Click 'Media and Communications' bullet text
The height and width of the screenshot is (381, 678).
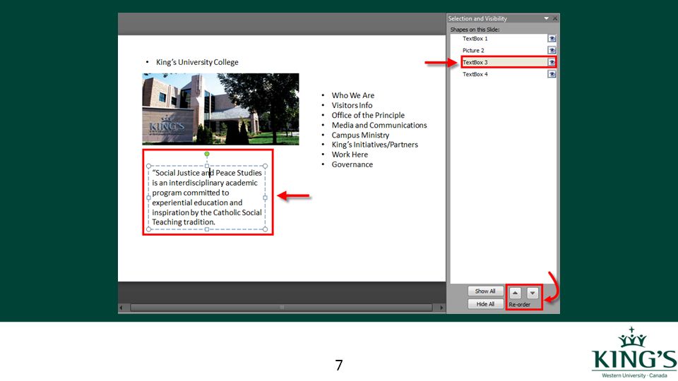pyautogui.click(x=379, y=126)
